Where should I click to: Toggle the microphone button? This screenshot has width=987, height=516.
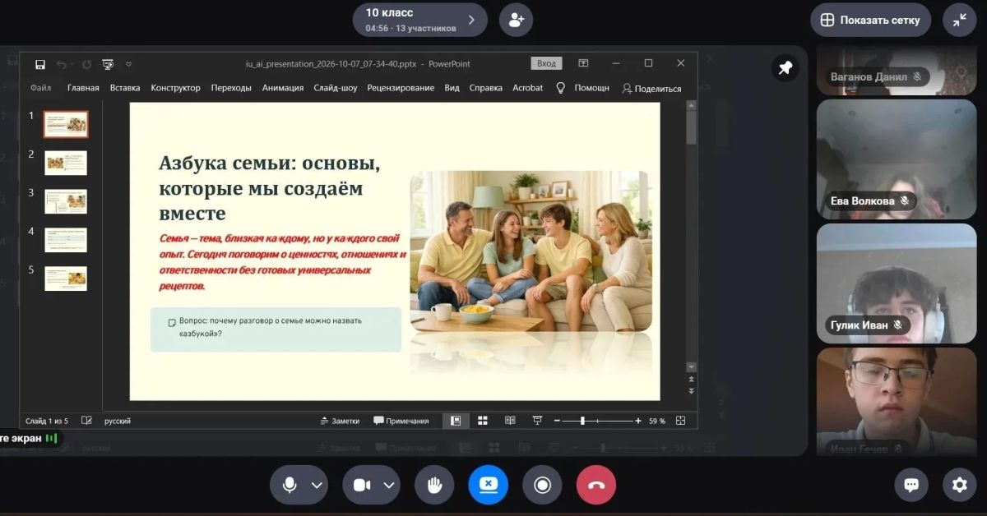(289, 485)
